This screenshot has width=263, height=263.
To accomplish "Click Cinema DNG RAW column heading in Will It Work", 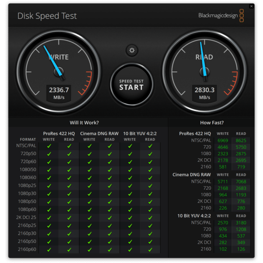I will point(99,134).
